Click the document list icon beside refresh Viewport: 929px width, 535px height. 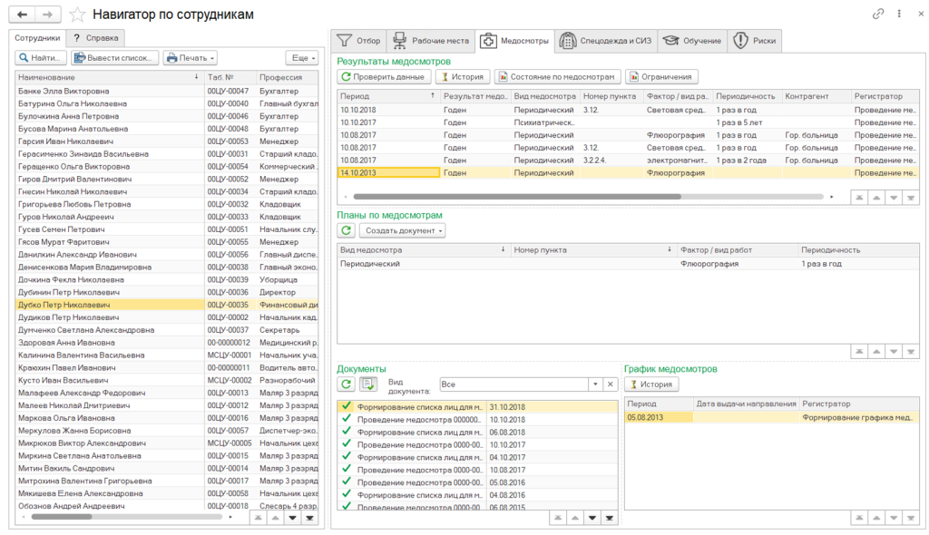[x=368, y=384]
